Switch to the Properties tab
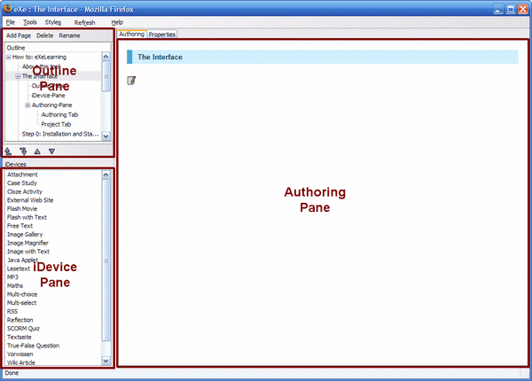The image size is (532, 381). (162, 35)
